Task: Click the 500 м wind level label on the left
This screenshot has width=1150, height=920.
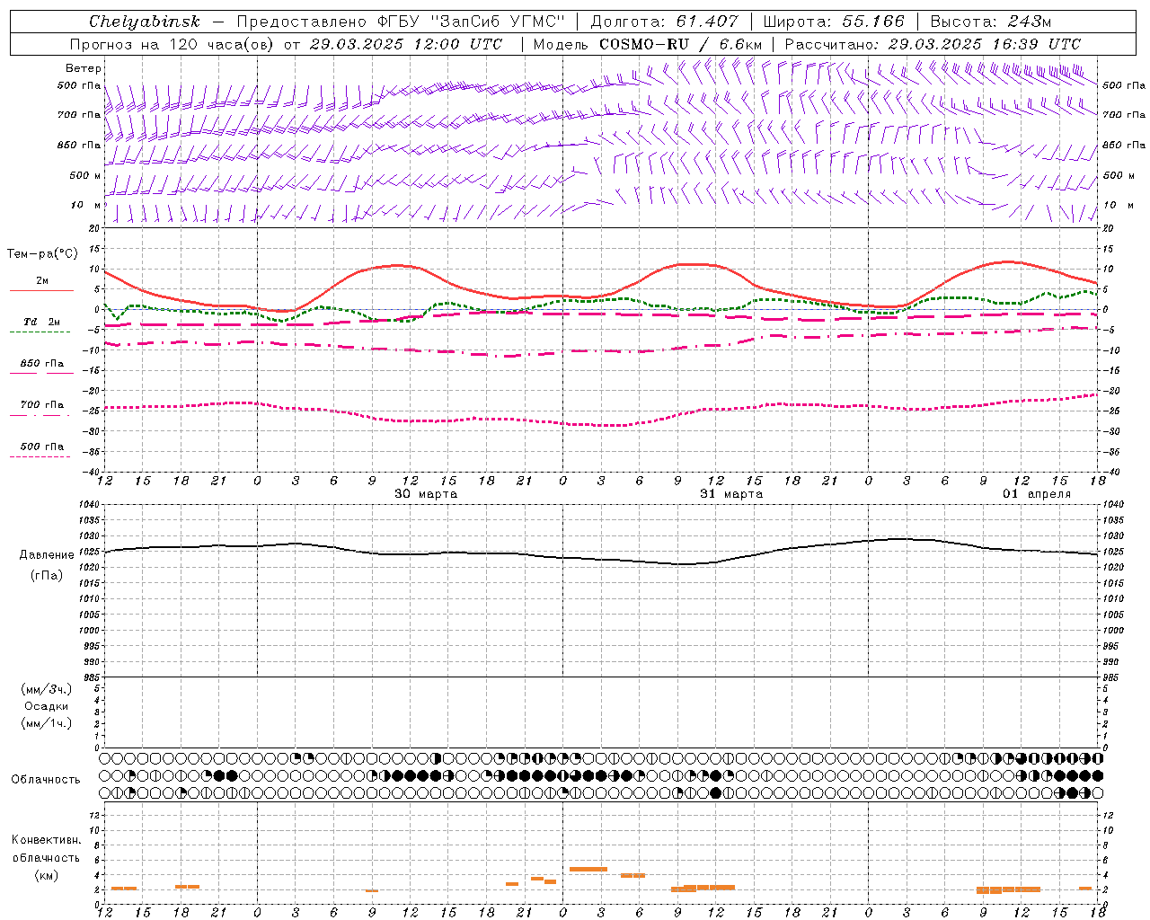Action: pyautogui.click(x=85, y=175)
